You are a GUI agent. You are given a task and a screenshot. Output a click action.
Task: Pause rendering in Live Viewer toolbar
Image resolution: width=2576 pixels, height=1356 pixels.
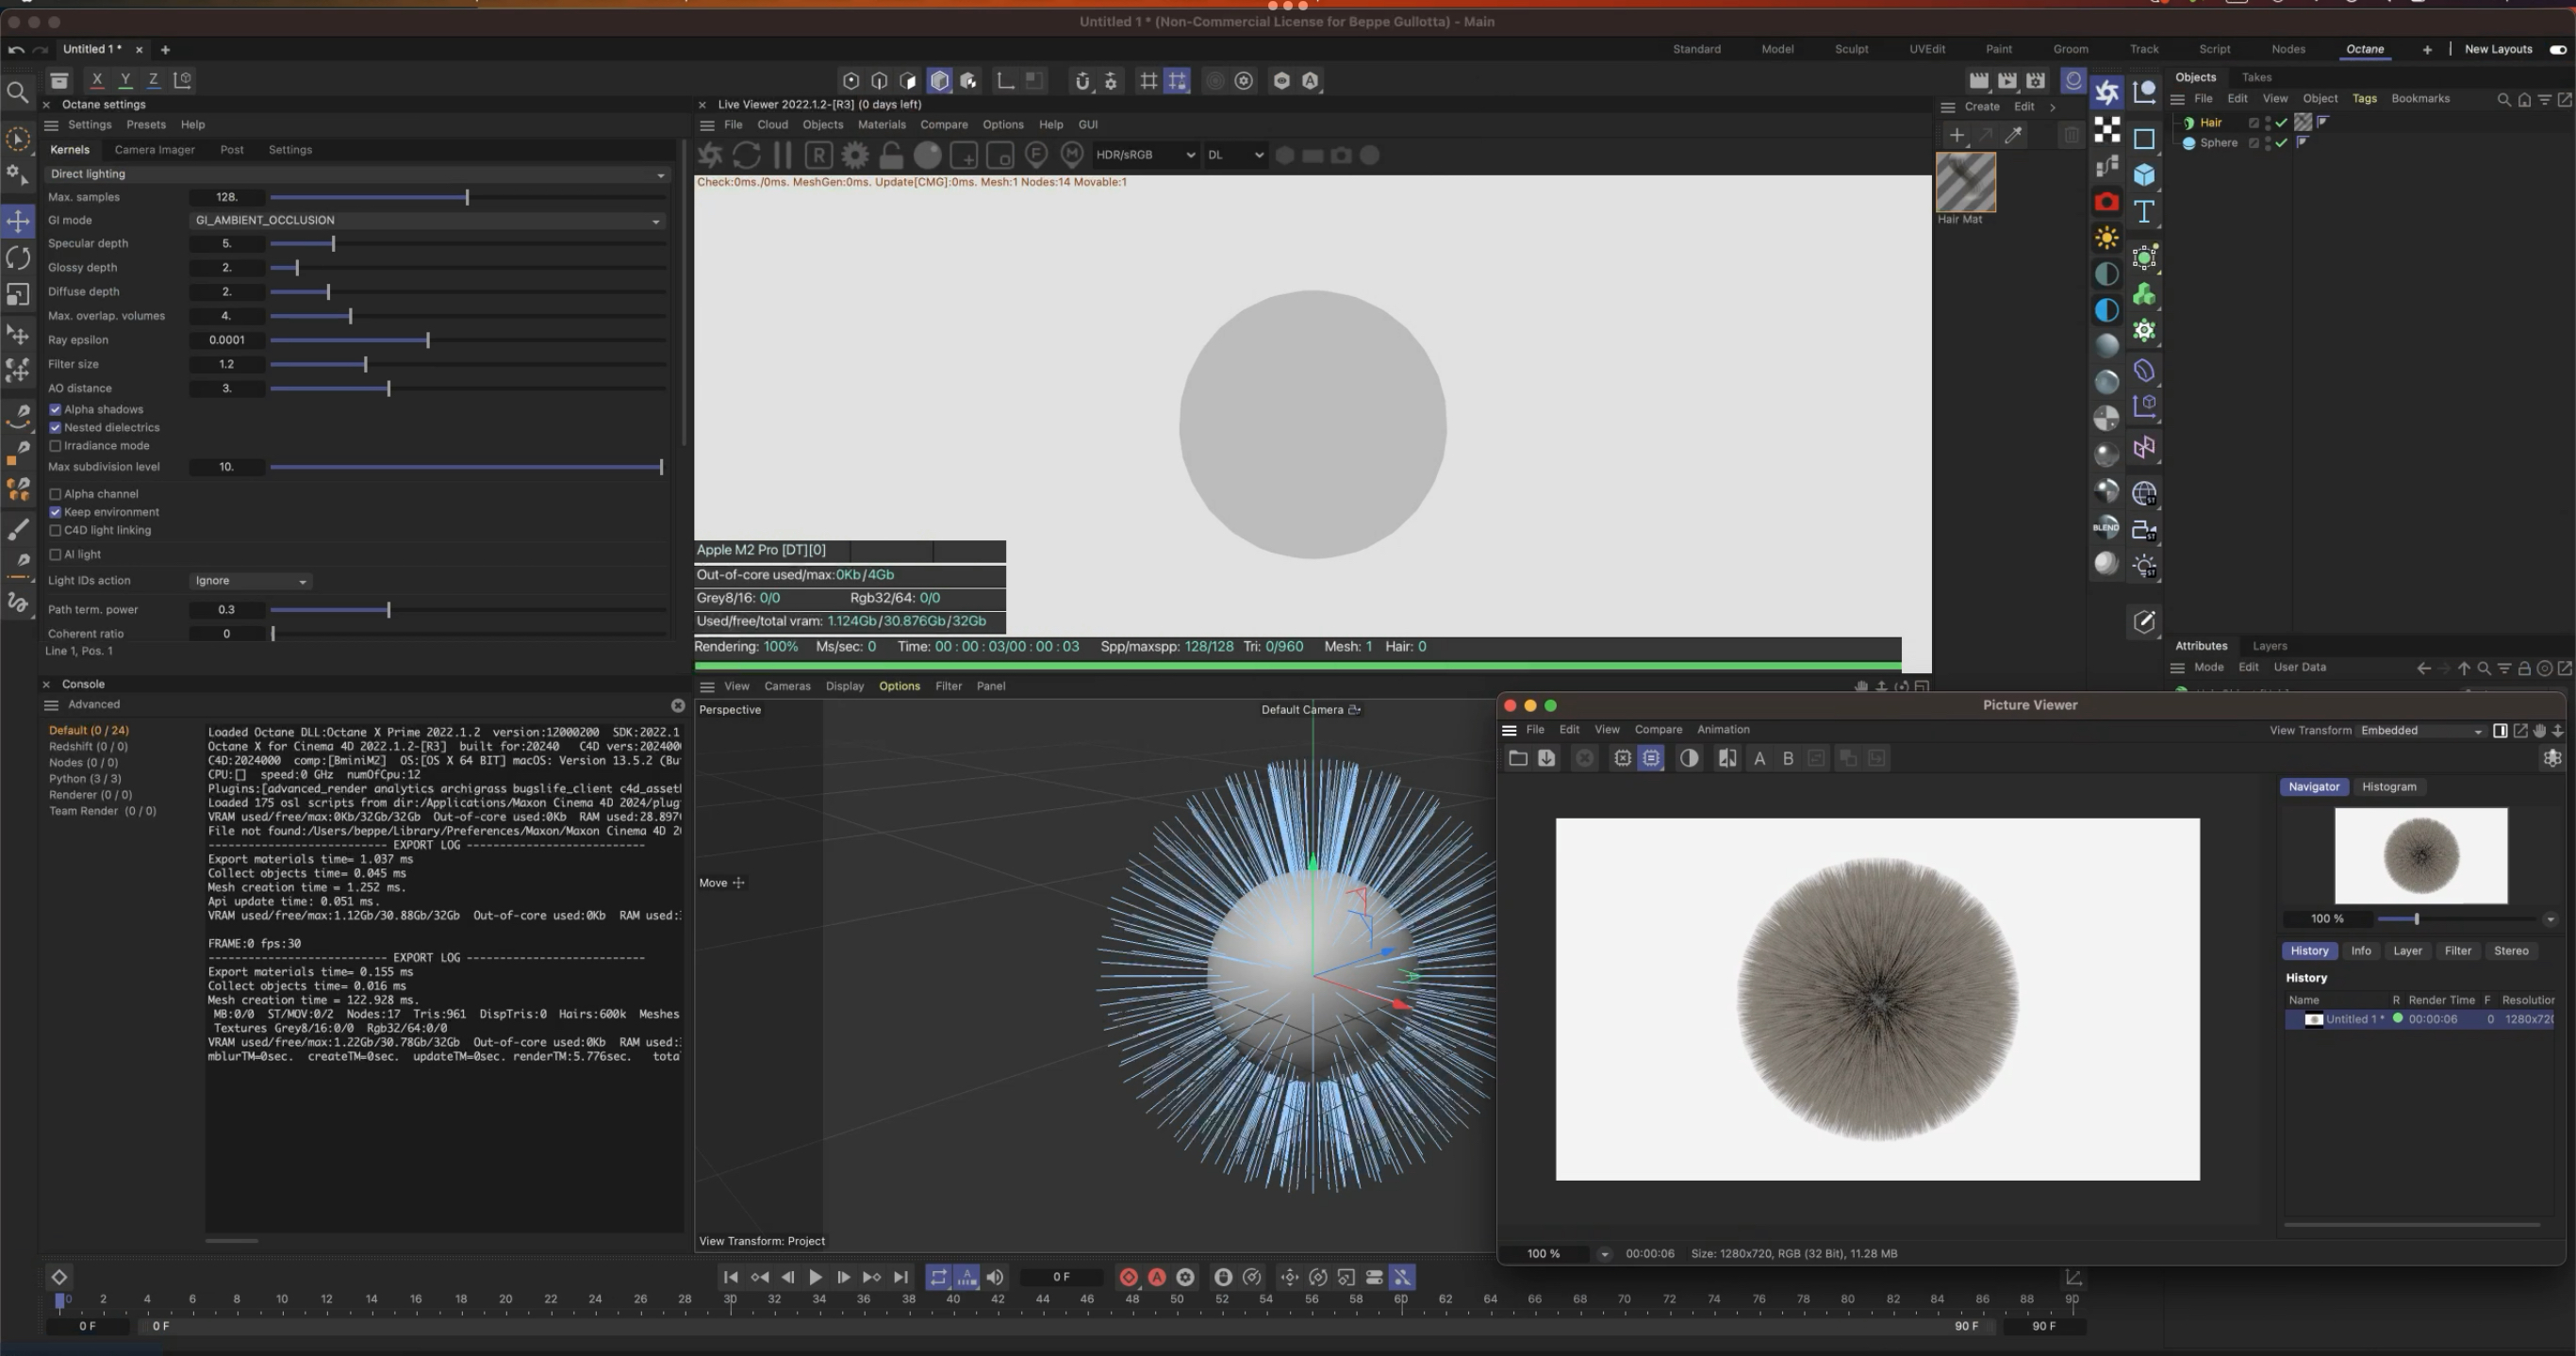(783, 155)
